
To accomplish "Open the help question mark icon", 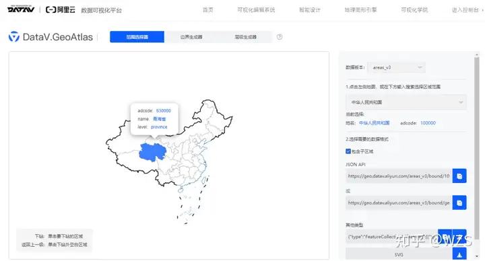I will point(280,37).
